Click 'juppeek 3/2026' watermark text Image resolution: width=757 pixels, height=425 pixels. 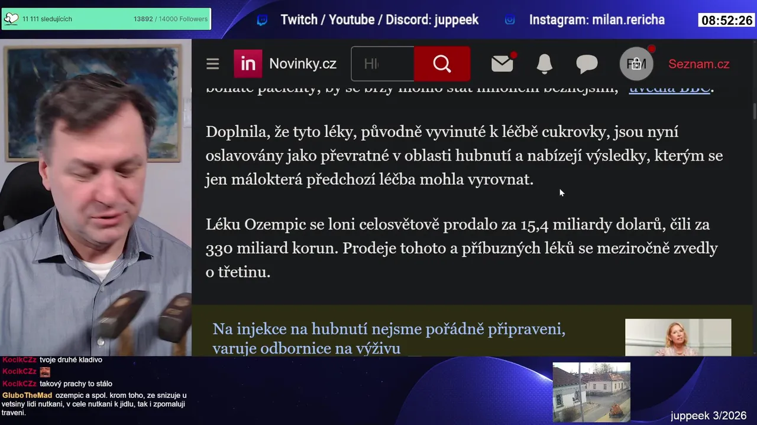point(709,416)
